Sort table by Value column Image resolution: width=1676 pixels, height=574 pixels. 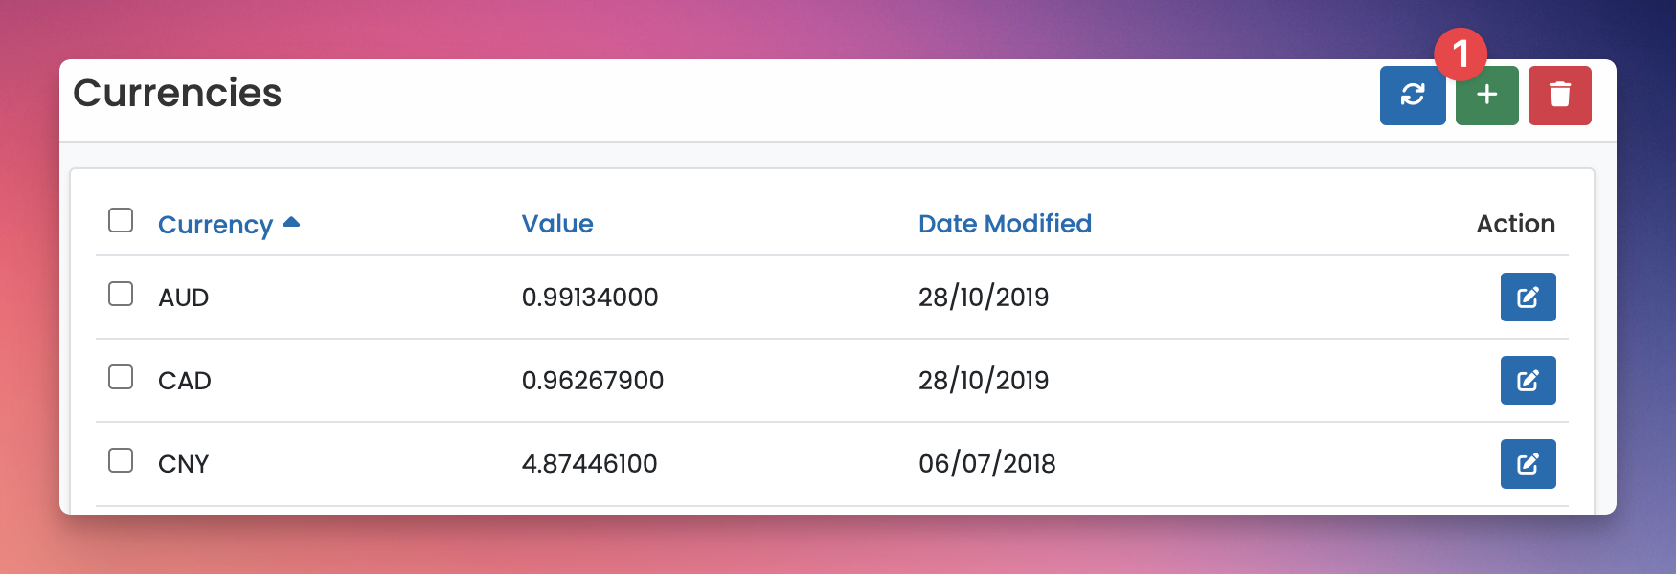(557, 224)
